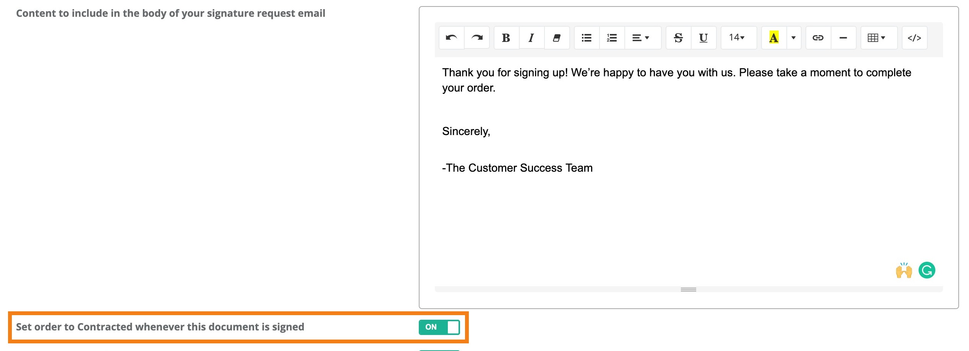This screenshot has height=351, width=969.
Task: Click the Redo icon
Action: click(477, 37)
